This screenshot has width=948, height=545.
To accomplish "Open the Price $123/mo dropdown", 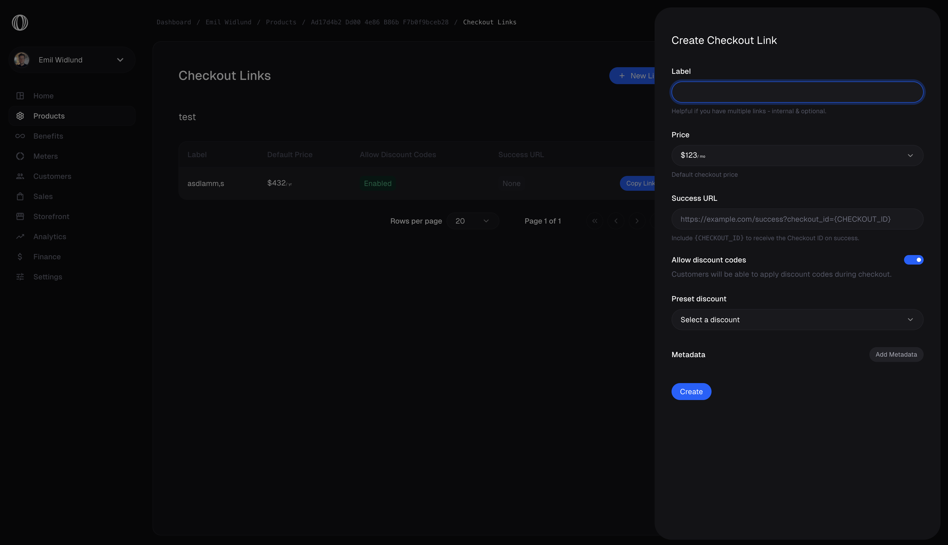I will [797, 156].
